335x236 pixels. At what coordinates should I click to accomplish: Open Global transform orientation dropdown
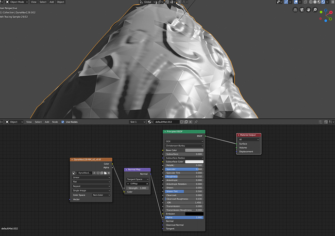[x=148, y=2]
